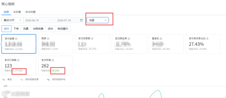Click help icon next to 支付老买家占比
Image resolution: width=226 pixels, height=98 pixels.
point(207,39)
